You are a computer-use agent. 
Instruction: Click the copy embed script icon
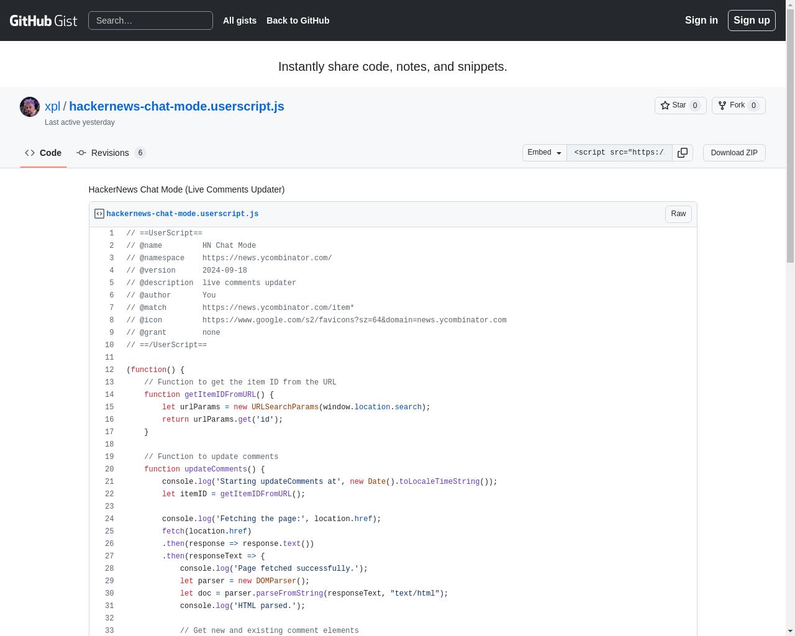coord(683,153)
